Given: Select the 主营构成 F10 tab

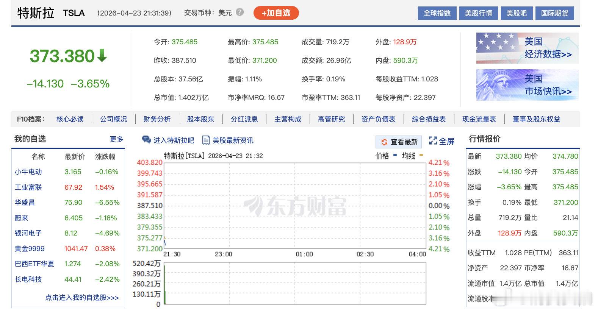Looking at the screenshot, I should [288, 119].
